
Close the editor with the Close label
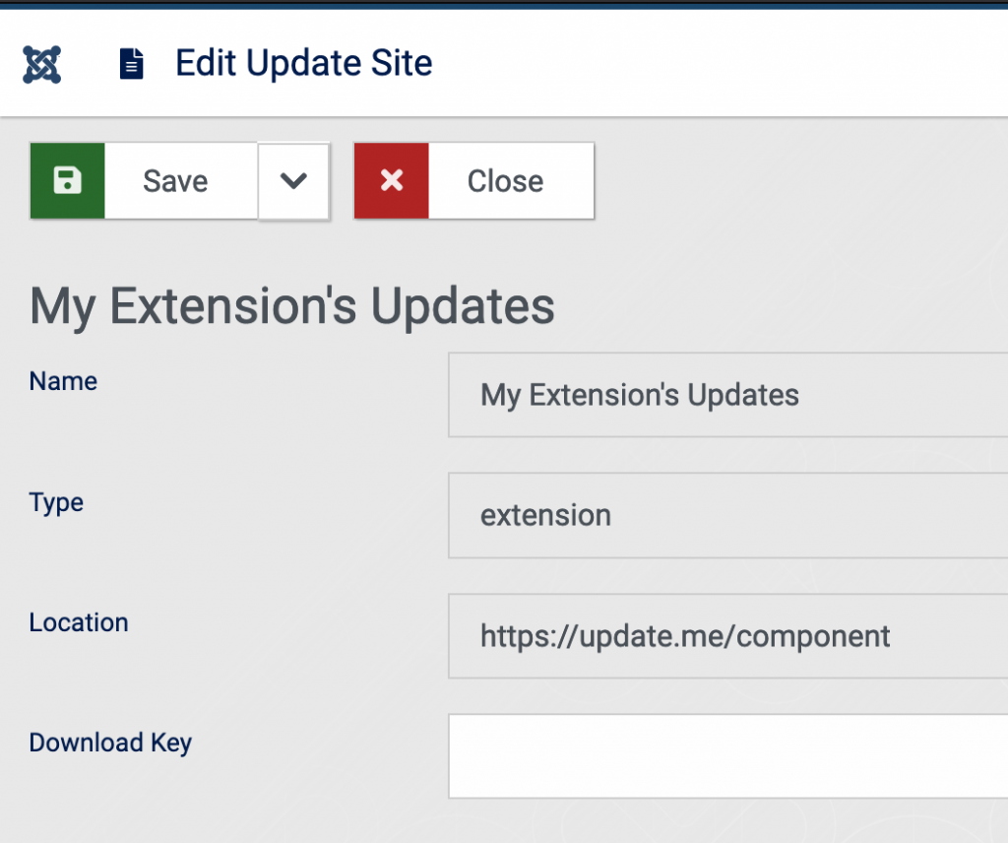point(505,181)
